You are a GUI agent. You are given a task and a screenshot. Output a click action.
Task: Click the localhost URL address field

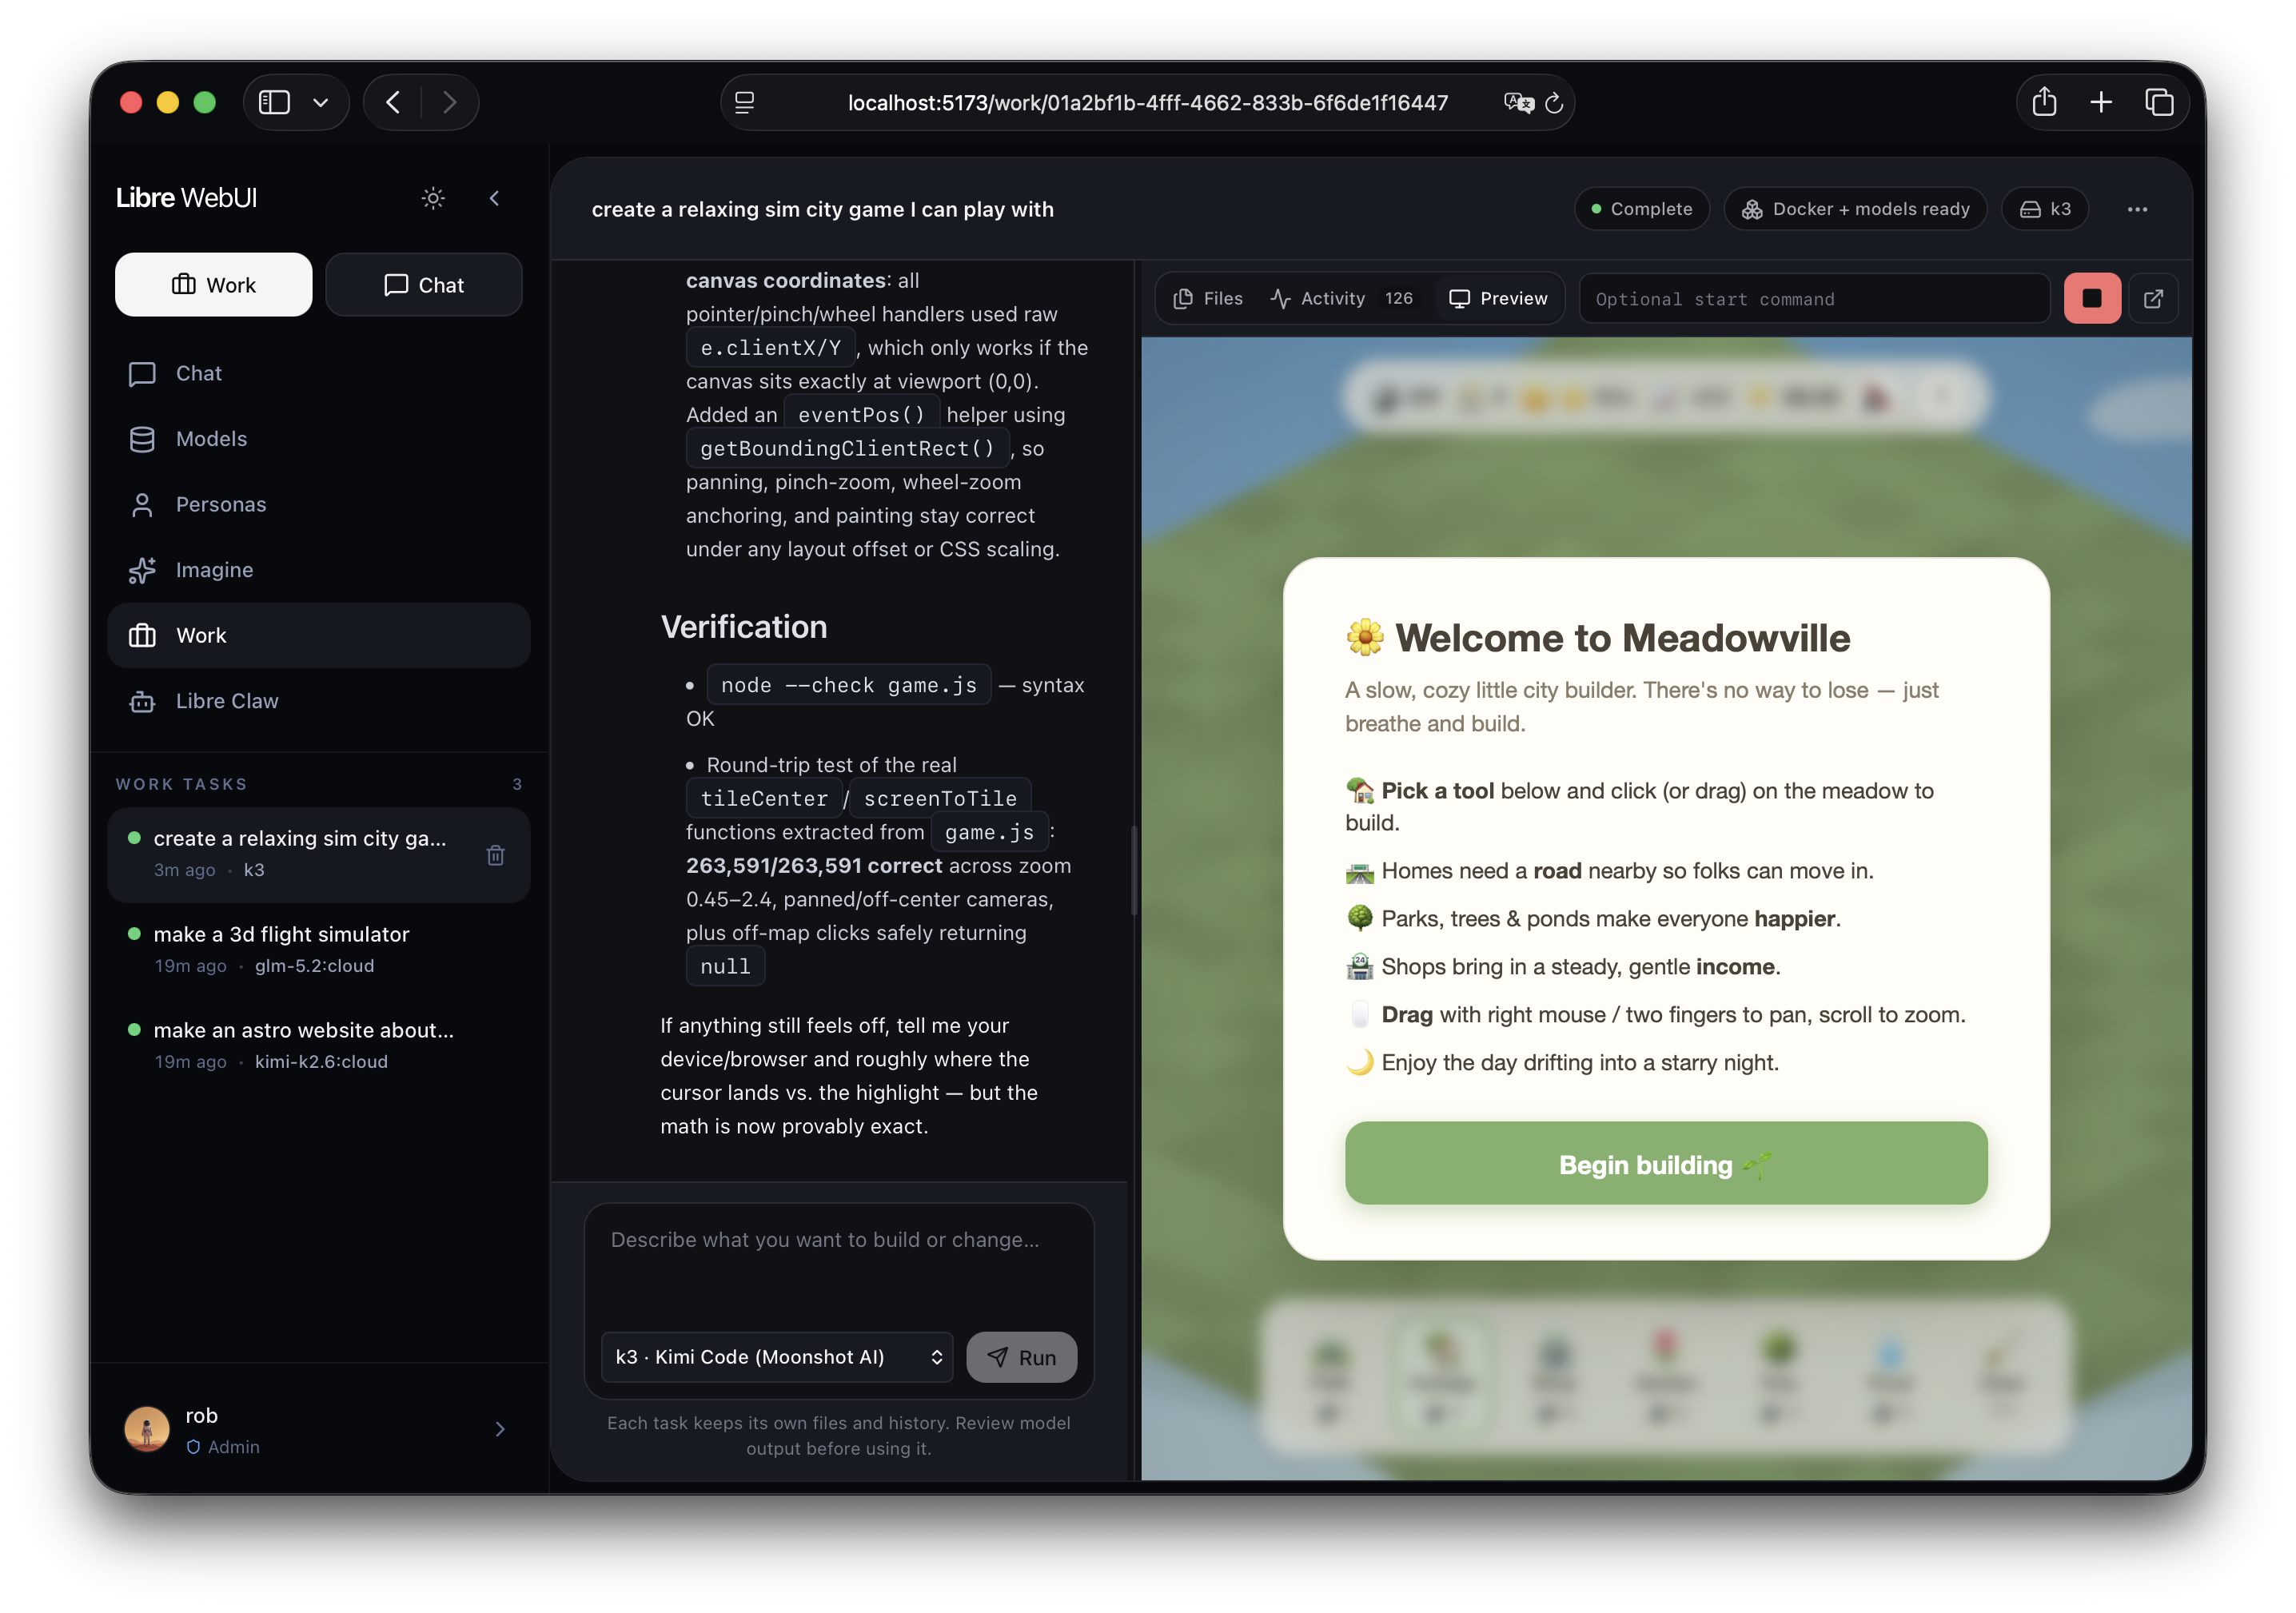(1147, 102)
